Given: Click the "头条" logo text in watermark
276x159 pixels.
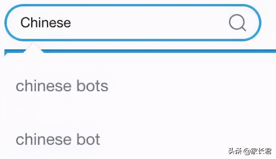Looking at the screenshot, I should 235,151.
